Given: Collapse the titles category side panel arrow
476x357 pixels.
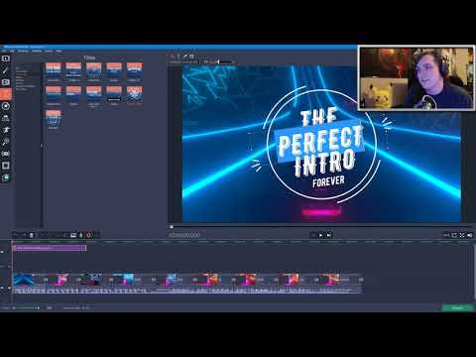Looking at the screenshot, I should 42,145.
